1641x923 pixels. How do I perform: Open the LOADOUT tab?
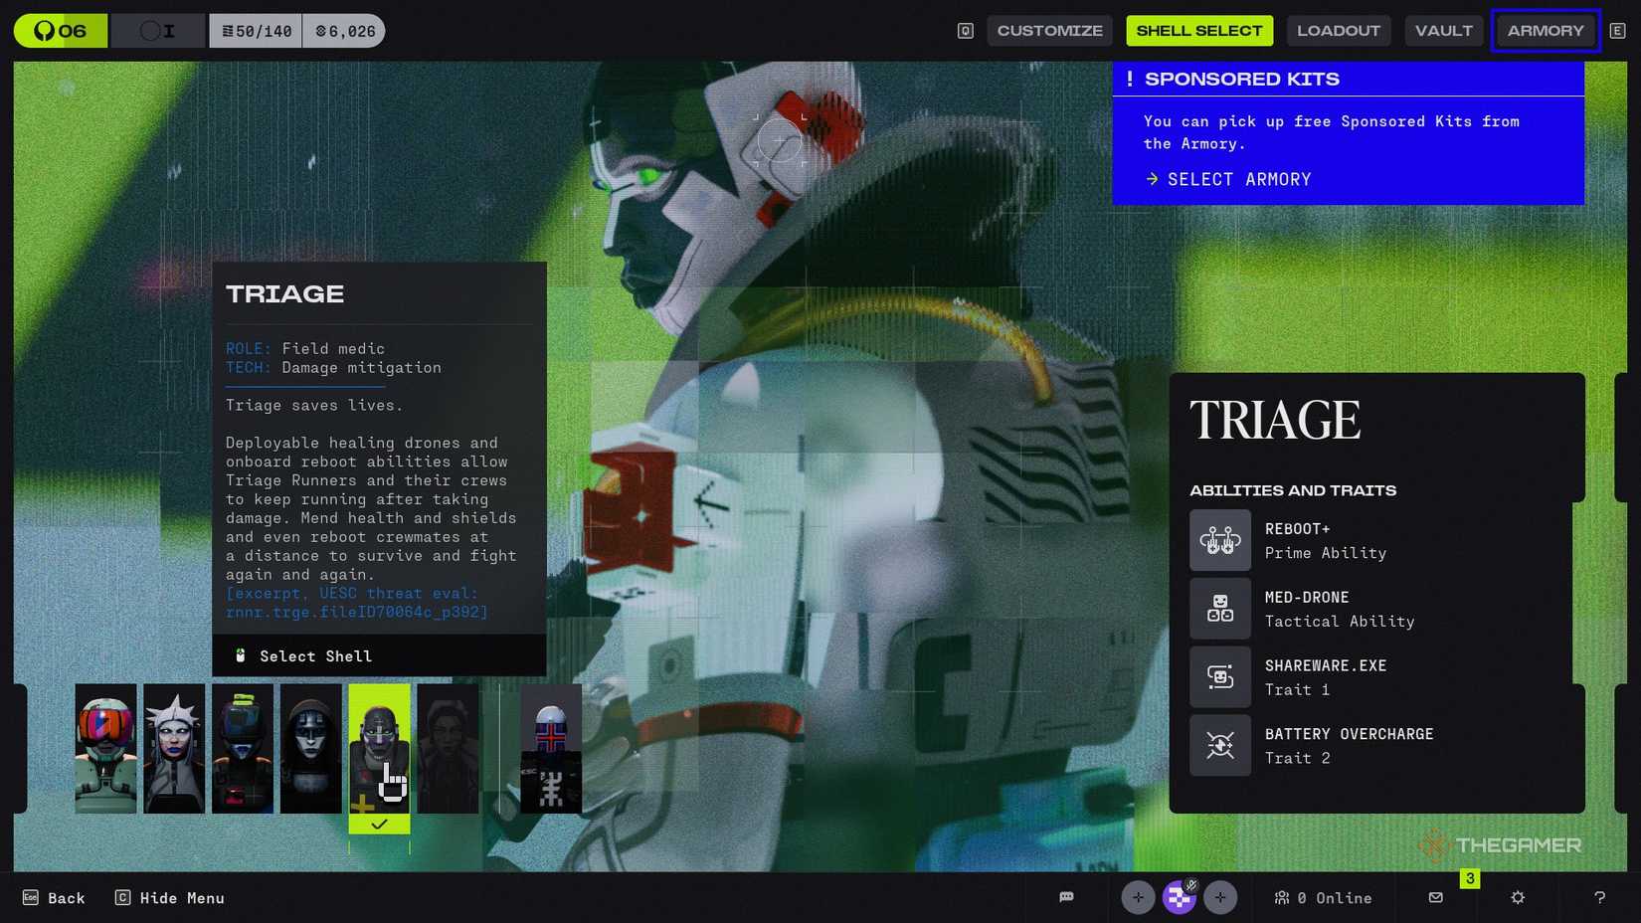pos(1339,30)
